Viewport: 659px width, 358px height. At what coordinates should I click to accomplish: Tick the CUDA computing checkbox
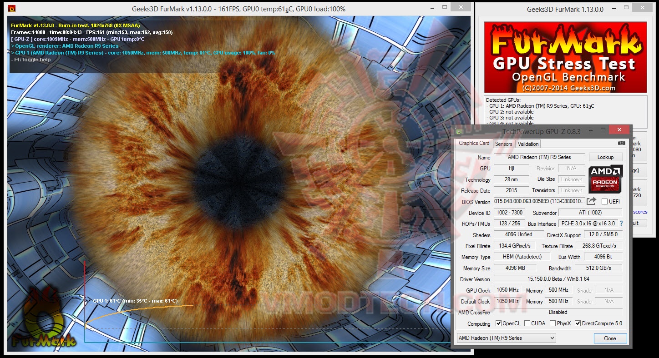[x=527, y=323]
